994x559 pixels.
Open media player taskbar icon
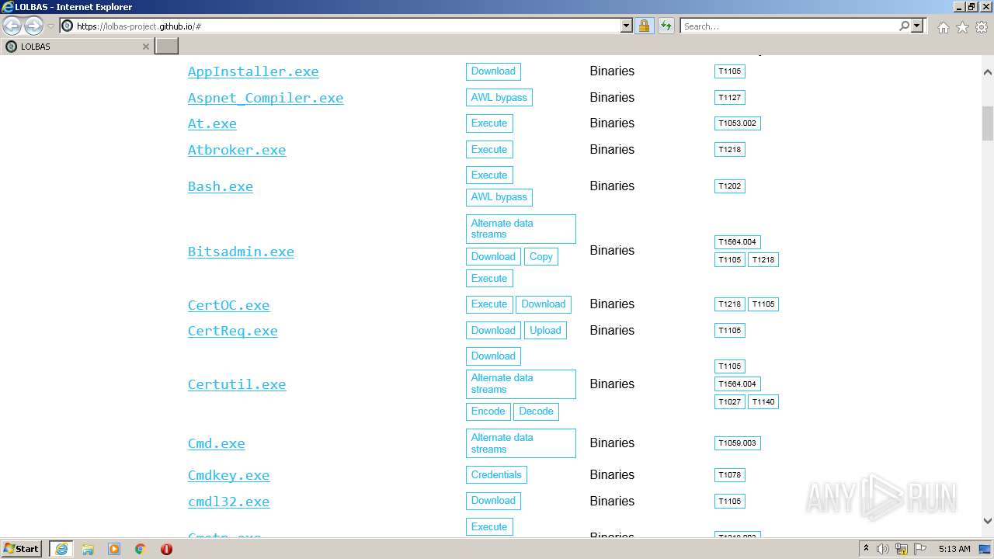click(x=114, y=549)
